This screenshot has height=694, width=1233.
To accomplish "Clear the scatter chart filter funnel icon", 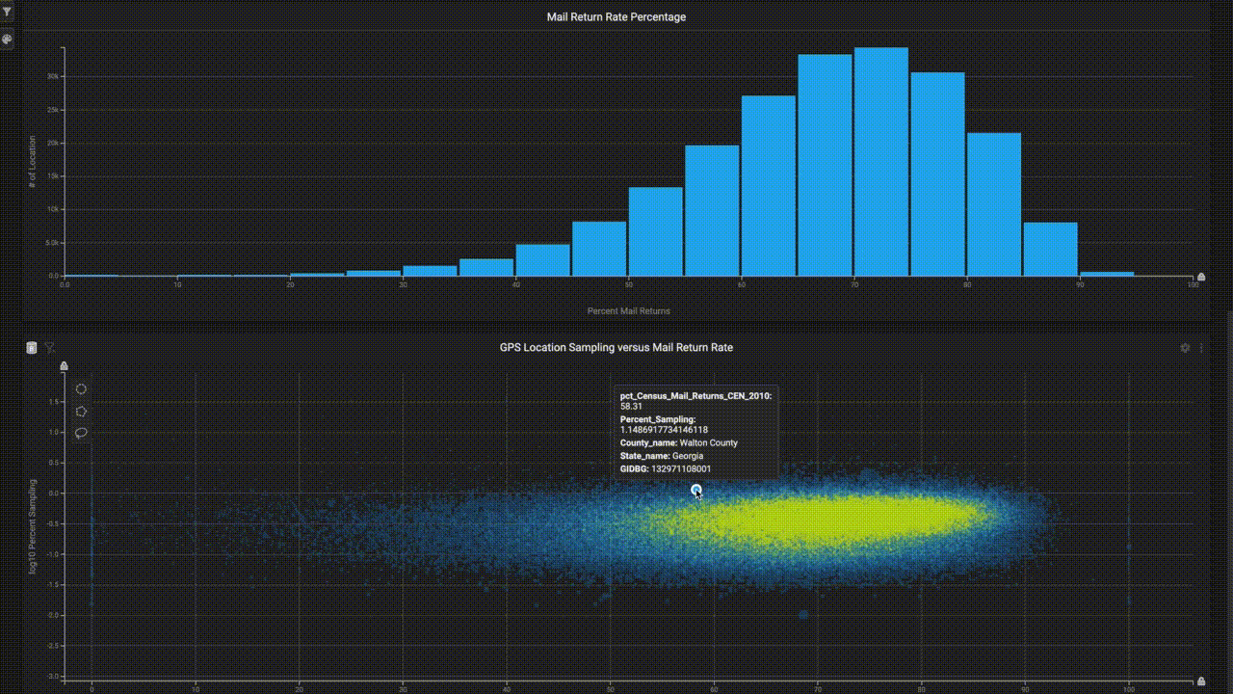I will 50,348.
